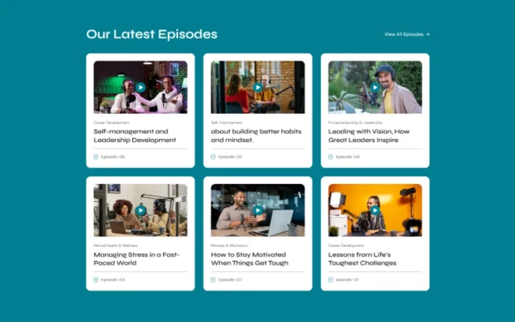Click the episode icon beside Episode: 06
Screen dimensions: 515x322
96,156
